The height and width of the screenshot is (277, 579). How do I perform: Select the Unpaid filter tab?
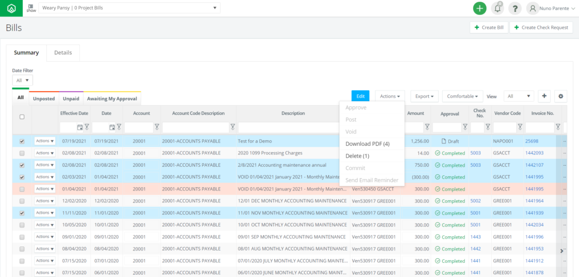pos(71,98)
